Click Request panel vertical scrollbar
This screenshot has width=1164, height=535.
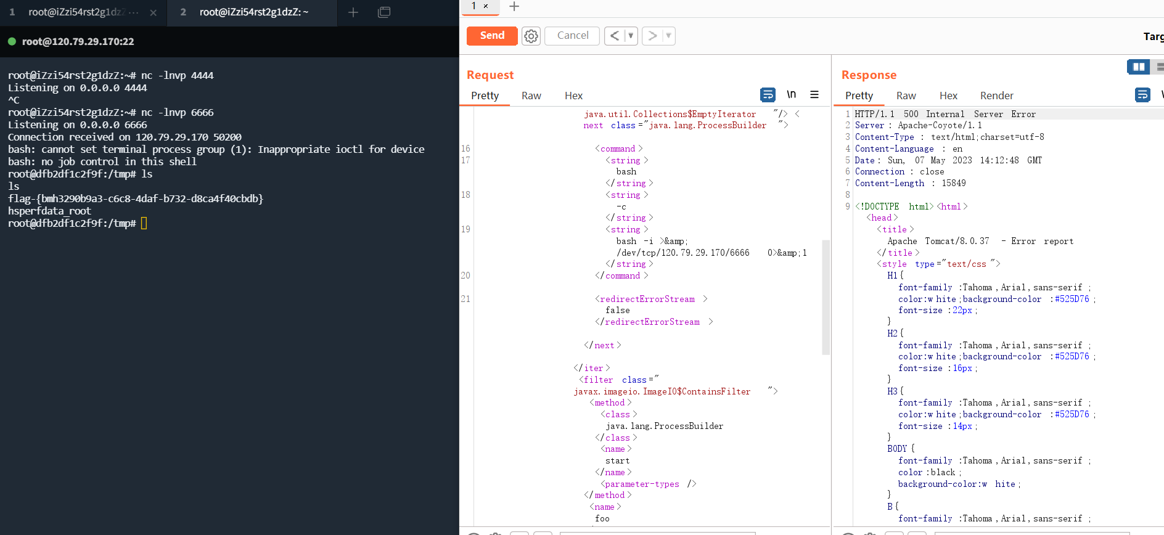pyautogui.click(x=826, y=298)
